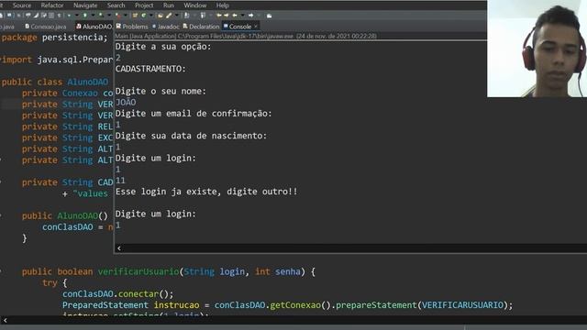Click 'Digite sua data de nascimento:' line
587x330 pixels.
pos(191,136)
